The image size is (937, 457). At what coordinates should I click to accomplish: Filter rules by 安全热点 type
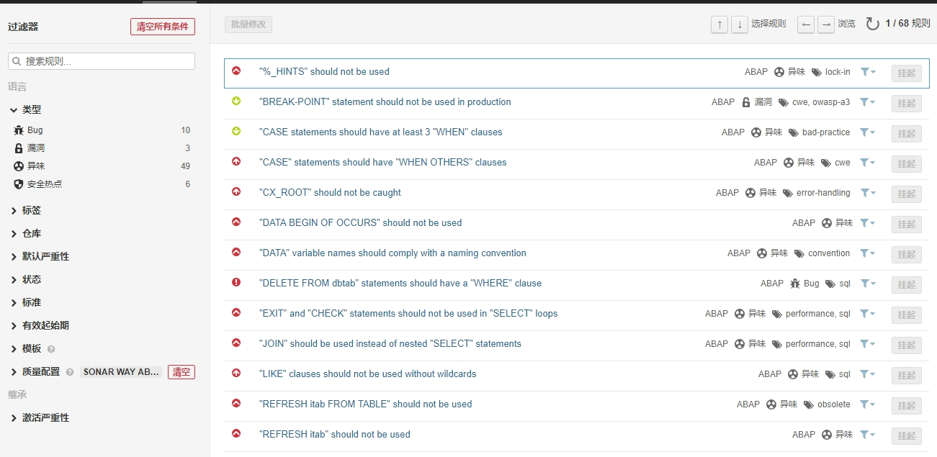pyautogui.click(x=102, y=184)
